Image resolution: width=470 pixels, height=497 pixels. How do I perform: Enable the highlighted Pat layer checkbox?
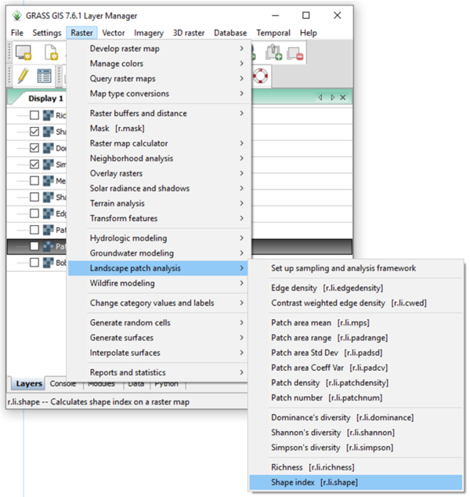point(34,246)
